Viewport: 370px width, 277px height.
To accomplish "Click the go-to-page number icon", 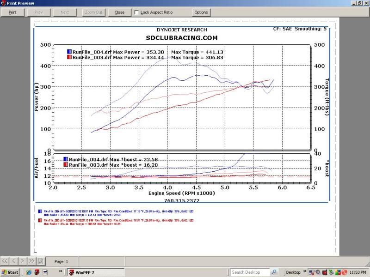I will 40,261.
